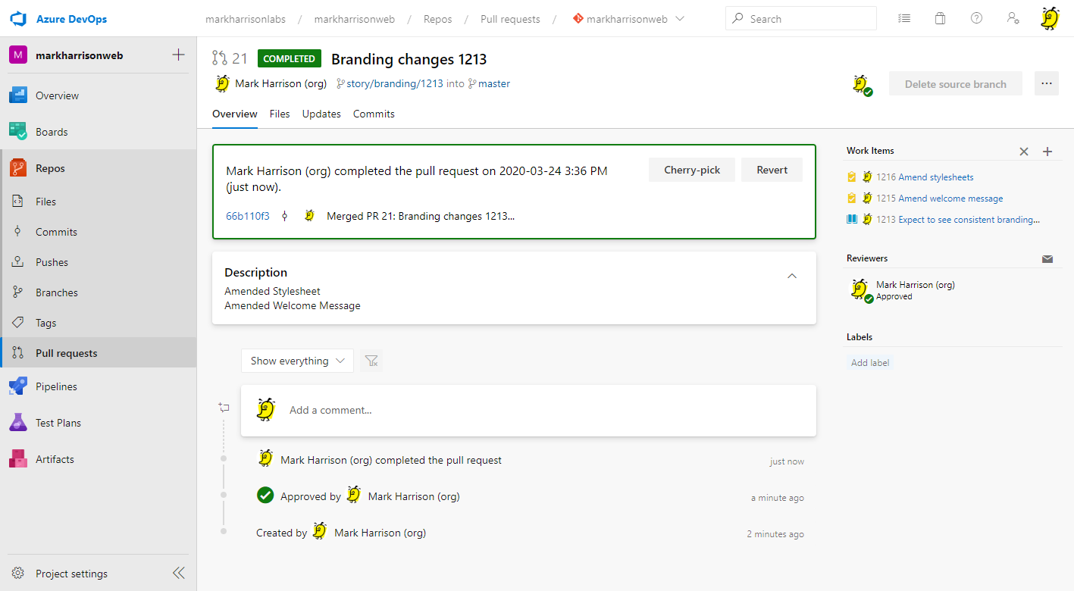Open Artifacts in the sidebar

point(55,459)
